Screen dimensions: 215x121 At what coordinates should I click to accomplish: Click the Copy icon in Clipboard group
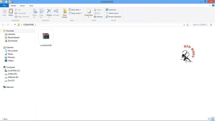(x=4, y=11)
